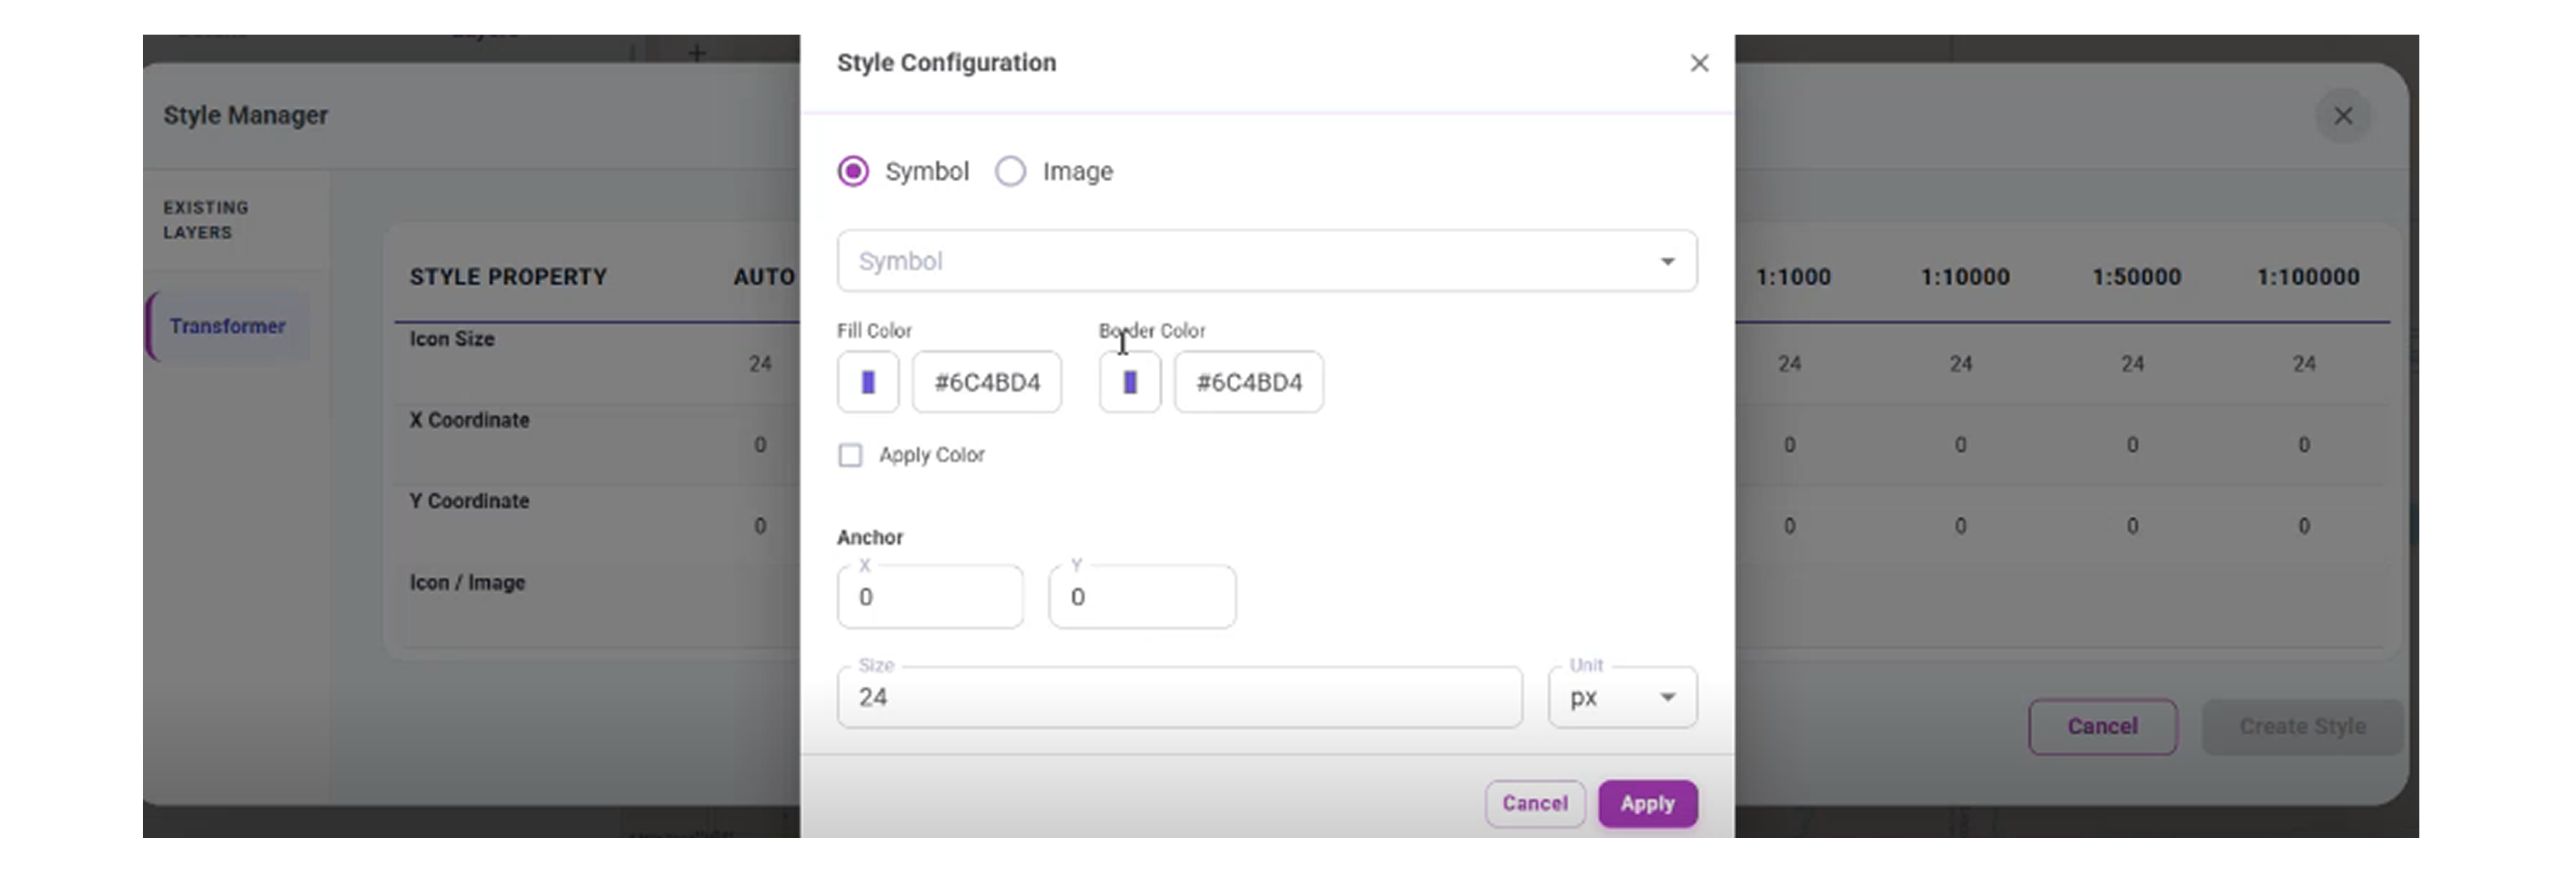The height and width of the screenshot is (874, 2576).
Task: Select the Image radio button
Action: 1010,171
